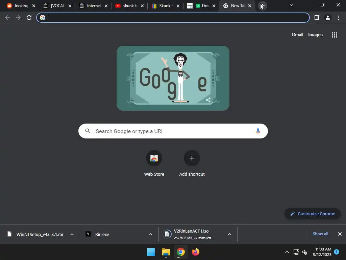Open the Google Doodle image
Image resolution: width=346 pixels, height=260 pixels.
coord(173,78)
